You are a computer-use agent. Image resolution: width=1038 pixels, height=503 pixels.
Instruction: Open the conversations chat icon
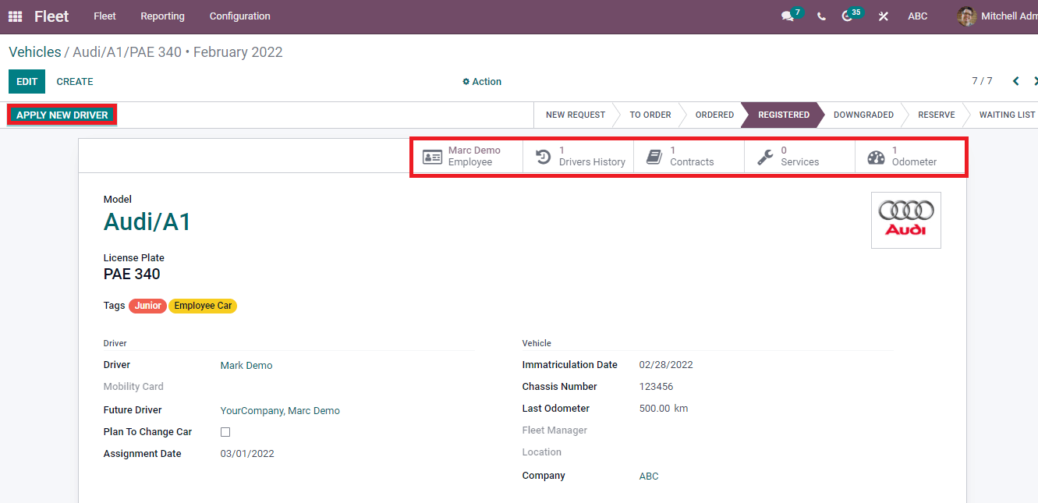(x=788, y=16)
